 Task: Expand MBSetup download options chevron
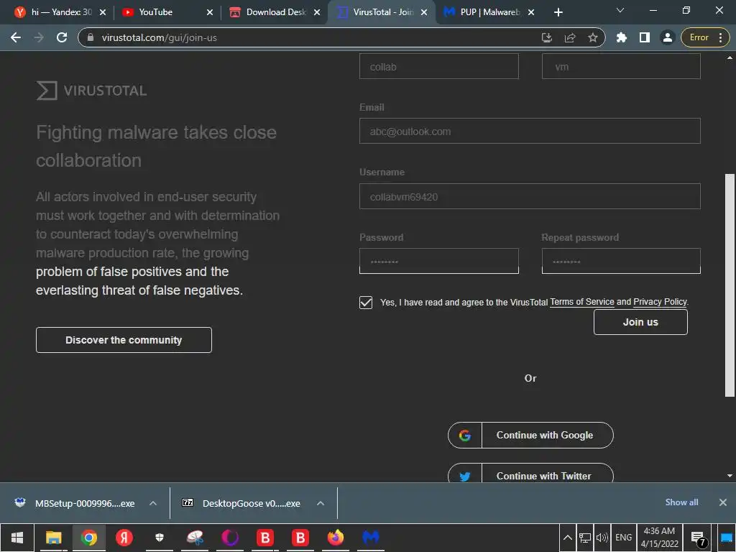pos(153,503)
